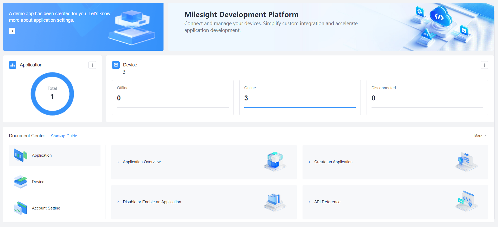
Task: Click the Disconnected devices progress bar
Action: tap(427, 107)
